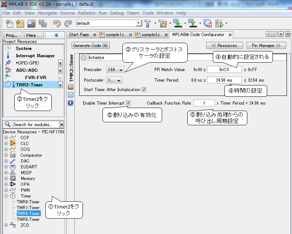
Task: Select TMR4::Timer in Device Resources
Action: coord(29,213)
